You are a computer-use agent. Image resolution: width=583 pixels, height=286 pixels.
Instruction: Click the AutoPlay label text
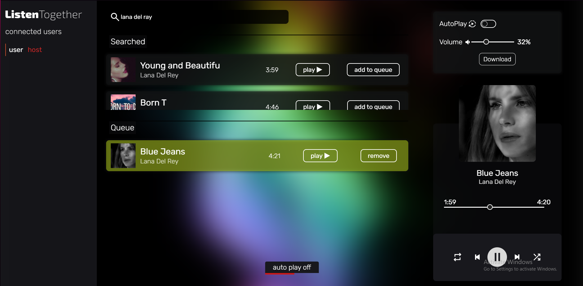click(x=453, y=24)
